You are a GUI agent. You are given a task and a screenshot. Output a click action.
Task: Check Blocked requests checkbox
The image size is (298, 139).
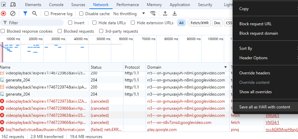tap(60, 31)
